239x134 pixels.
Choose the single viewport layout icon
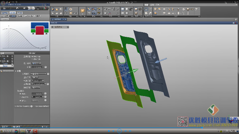pos(122,9)
